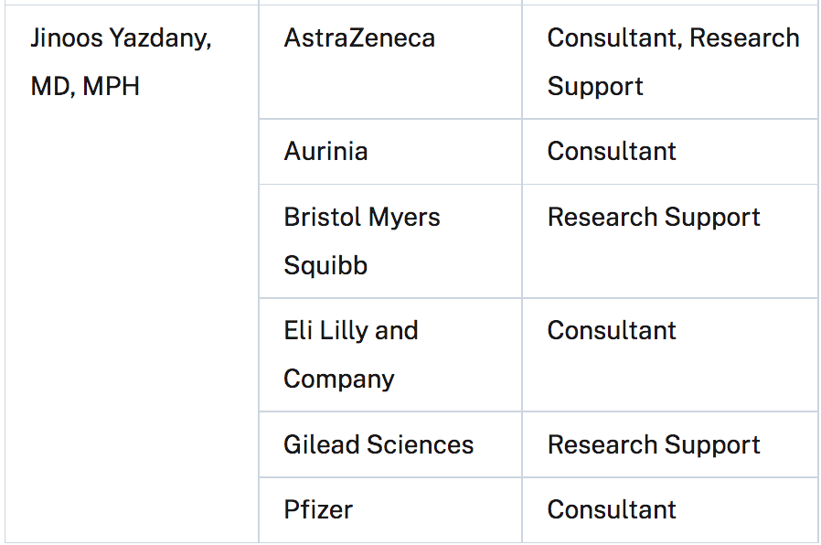Click Research Support beside Gilead Sciences
The image size is (821, 545).
click(x=654, y=445)
